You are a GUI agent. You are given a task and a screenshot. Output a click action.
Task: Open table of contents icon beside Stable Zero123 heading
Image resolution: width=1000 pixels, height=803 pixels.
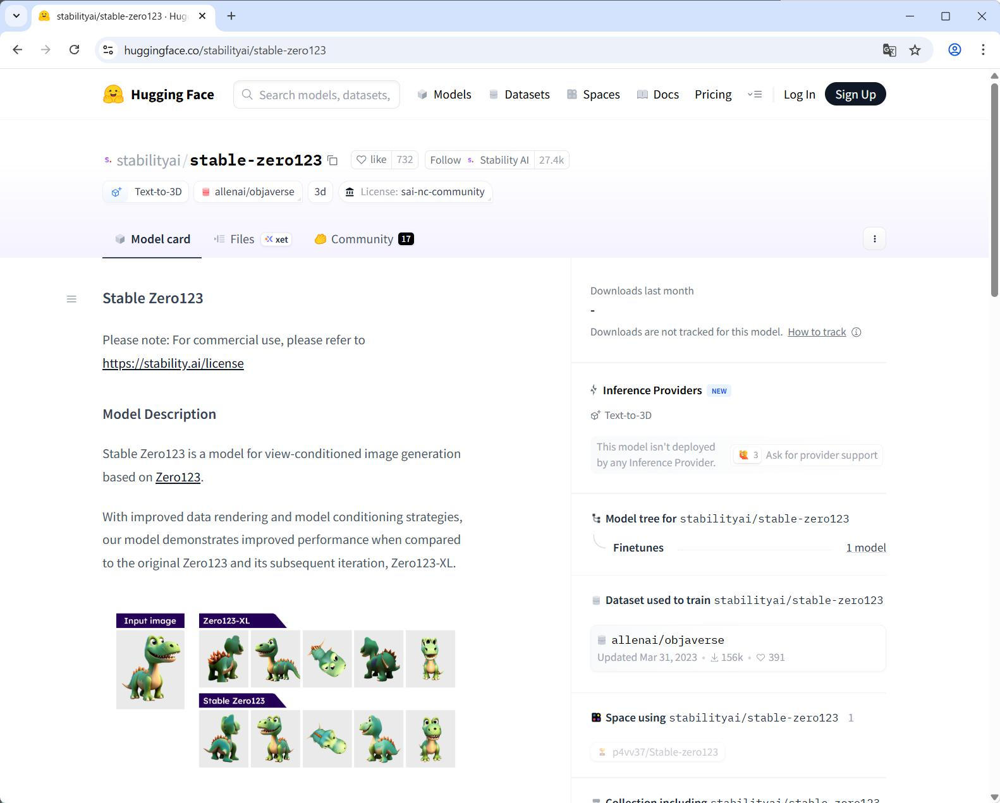[x=71, y=299]
